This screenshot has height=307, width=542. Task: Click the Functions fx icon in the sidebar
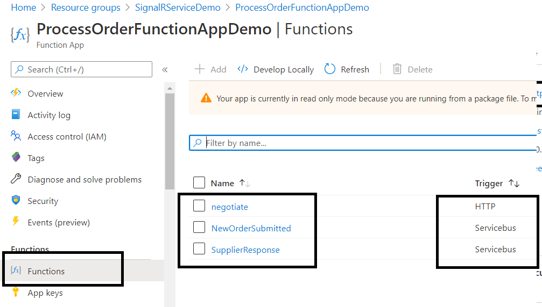(x=16, y=270)
